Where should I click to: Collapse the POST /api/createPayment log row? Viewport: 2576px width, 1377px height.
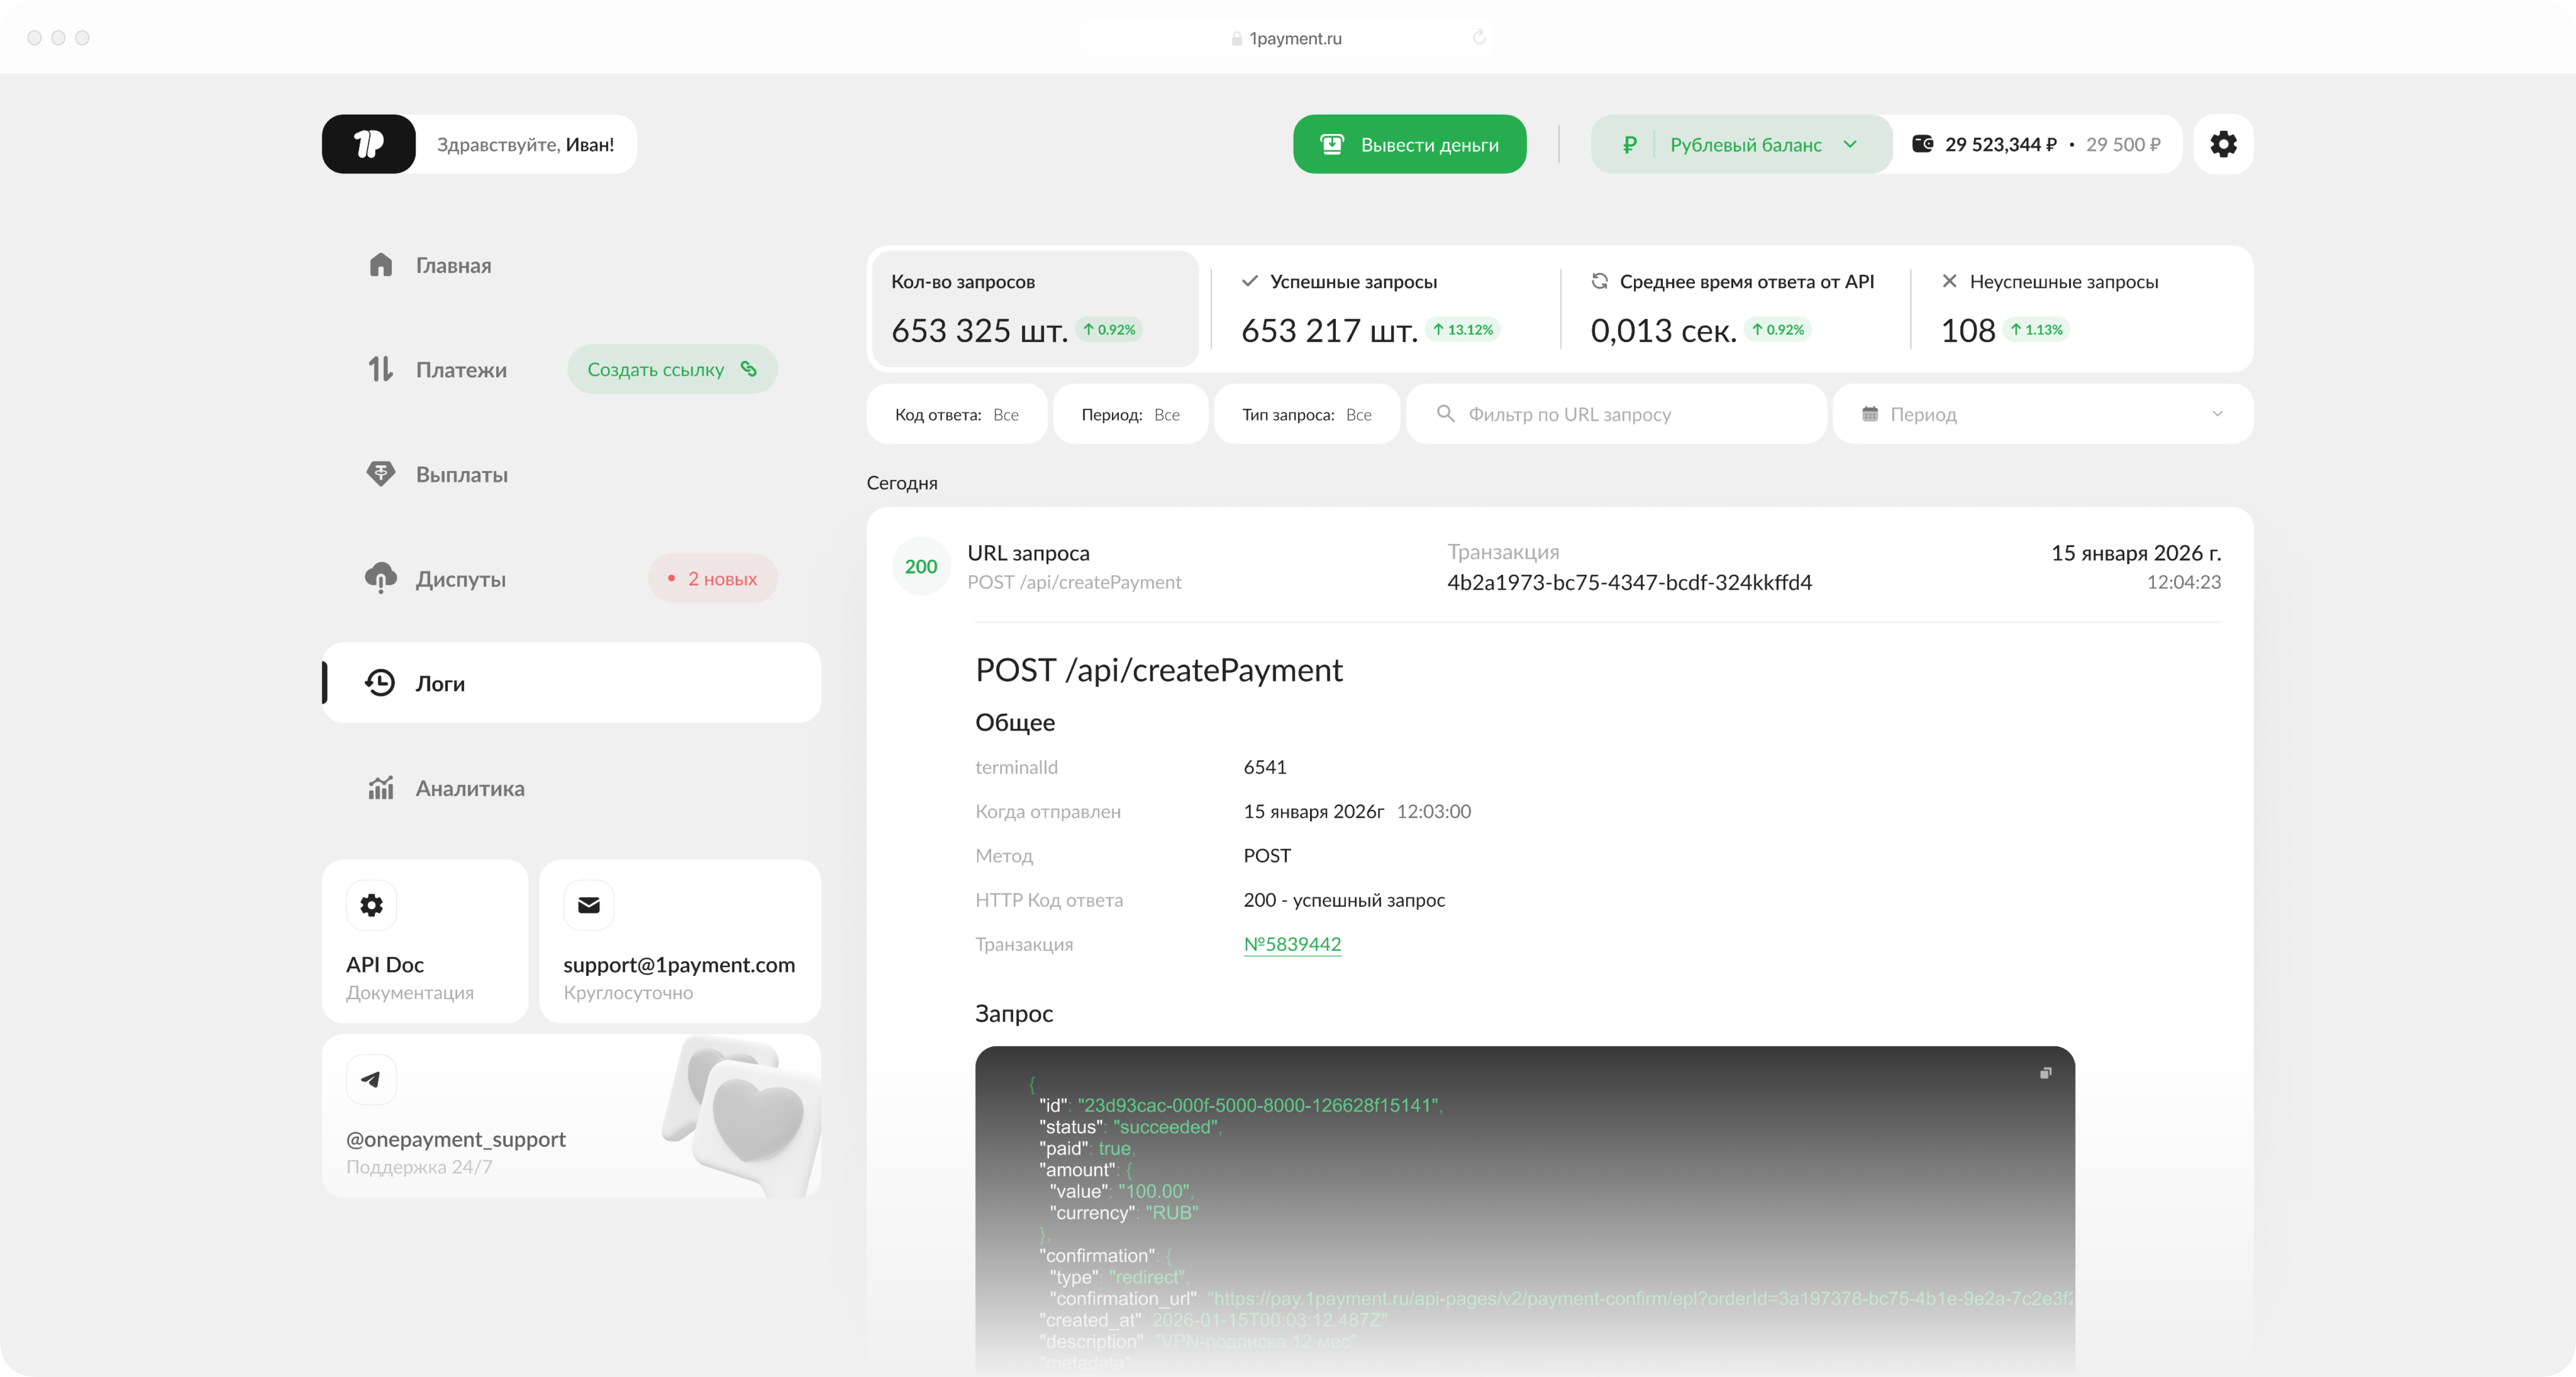pyautogui.click(x=1560, y=567)
